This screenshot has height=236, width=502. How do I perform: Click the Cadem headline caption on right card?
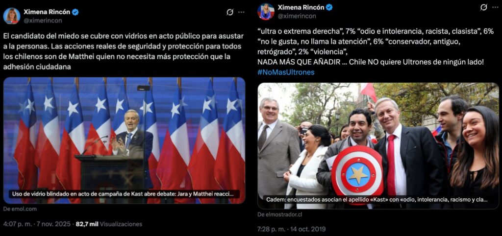[377, 199]
